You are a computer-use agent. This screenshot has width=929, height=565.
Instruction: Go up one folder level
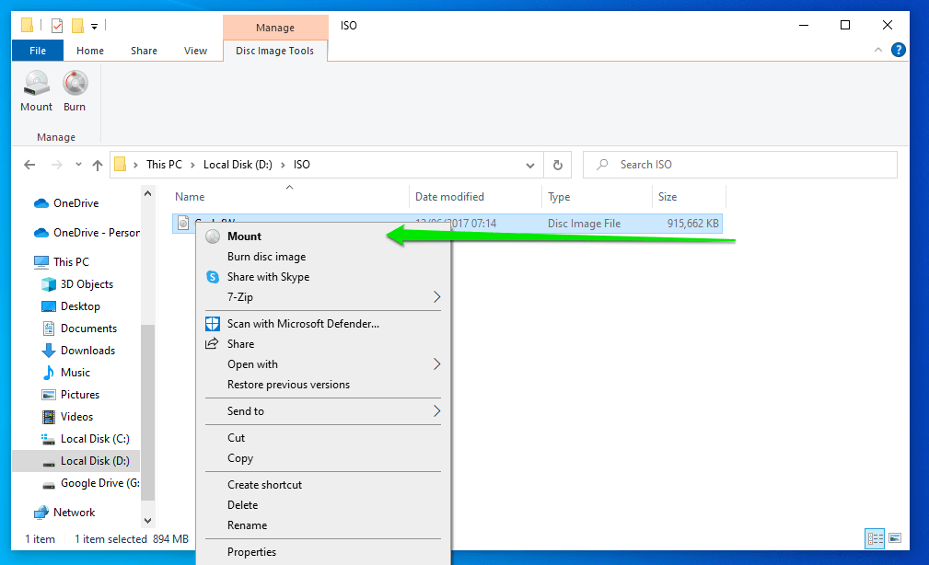(98, 166)
